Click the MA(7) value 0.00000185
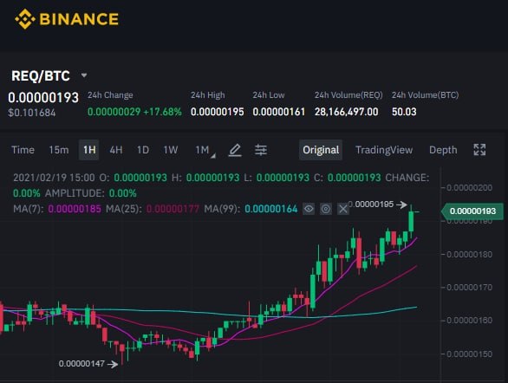This screenshot has width=508, height=383. pyautogui.click(x=75, y=209)
